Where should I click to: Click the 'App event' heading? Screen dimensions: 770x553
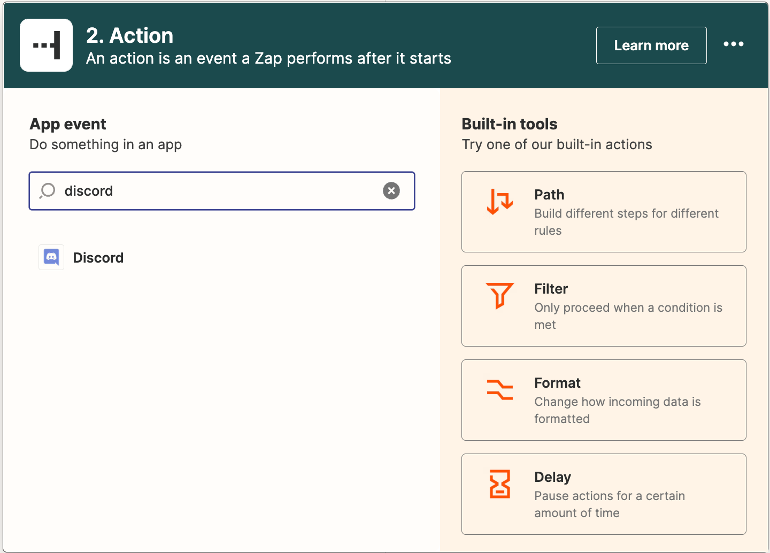(x=68, y=124)
